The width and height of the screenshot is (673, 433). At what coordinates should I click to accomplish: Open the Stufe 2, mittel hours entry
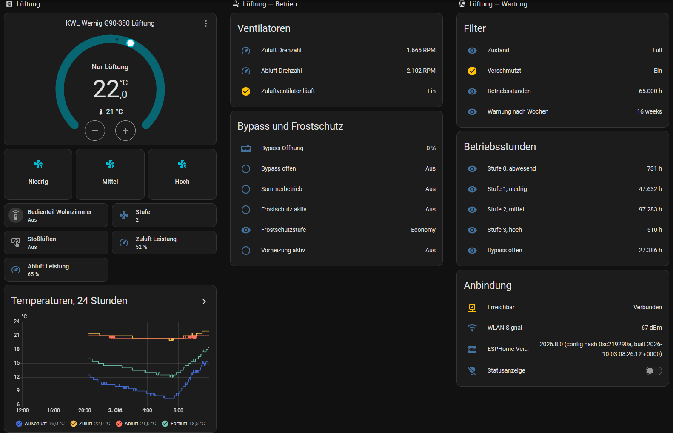click(563, 209)
